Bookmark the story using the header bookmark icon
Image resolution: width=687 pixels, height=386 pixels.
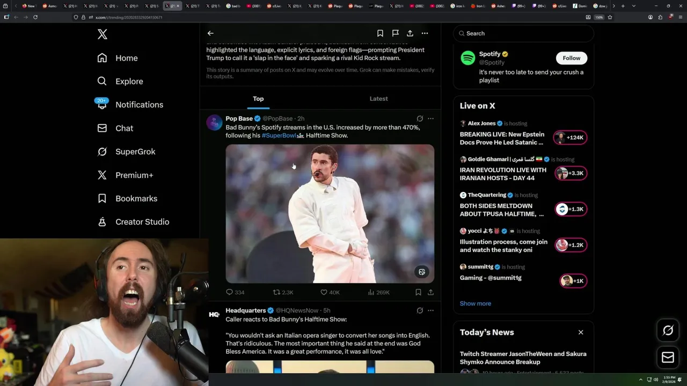pyautogui.click(x=380, y=33)
